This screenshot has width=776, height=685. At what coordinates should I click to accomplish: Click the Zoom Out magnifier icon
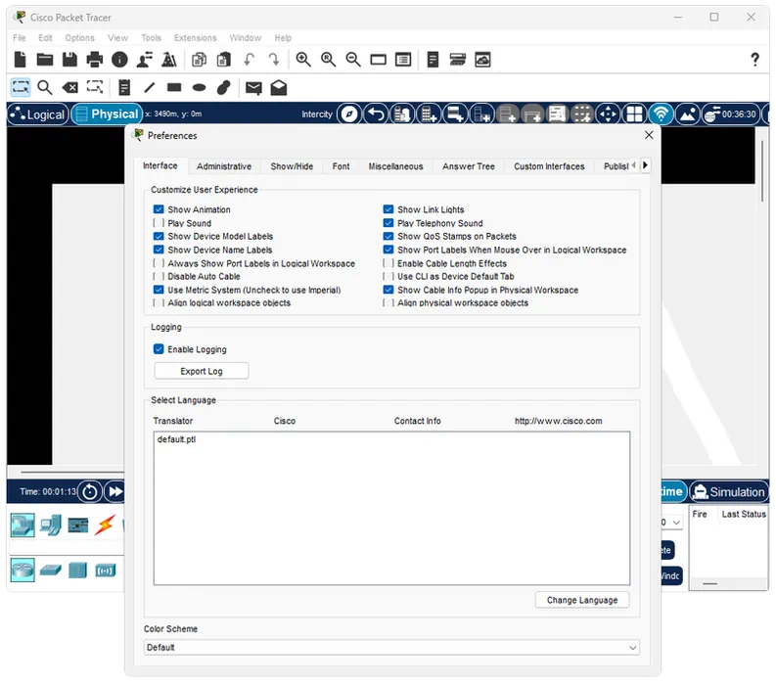click(x=353, y=60)
